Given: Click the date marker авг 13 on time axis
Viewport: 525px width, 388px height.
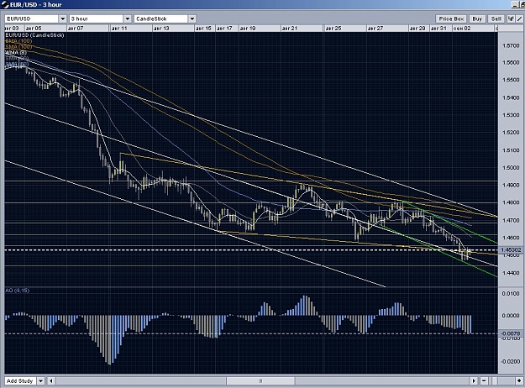Looking at the screenshot, I should [161, 29].
